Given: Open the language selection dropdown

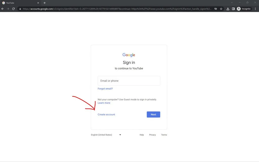Looking at the screenshot, I should pyautogui.click(x=105, y=135).
